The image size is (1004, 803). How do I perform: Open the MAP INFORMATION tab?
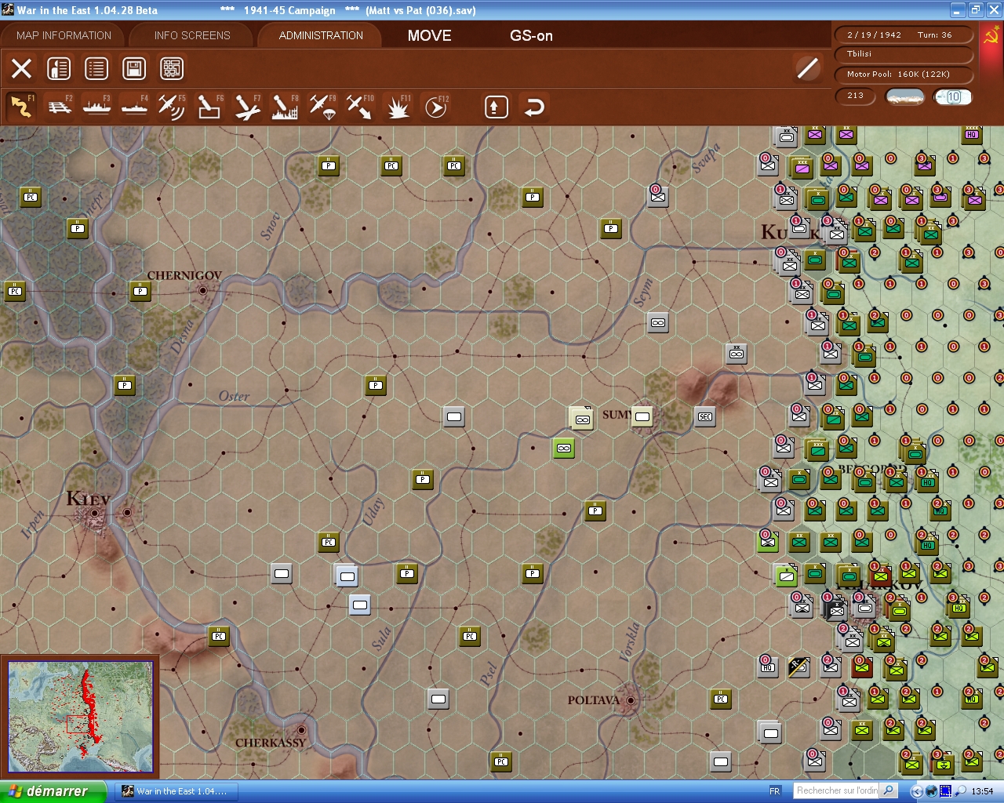click(64, 35)
